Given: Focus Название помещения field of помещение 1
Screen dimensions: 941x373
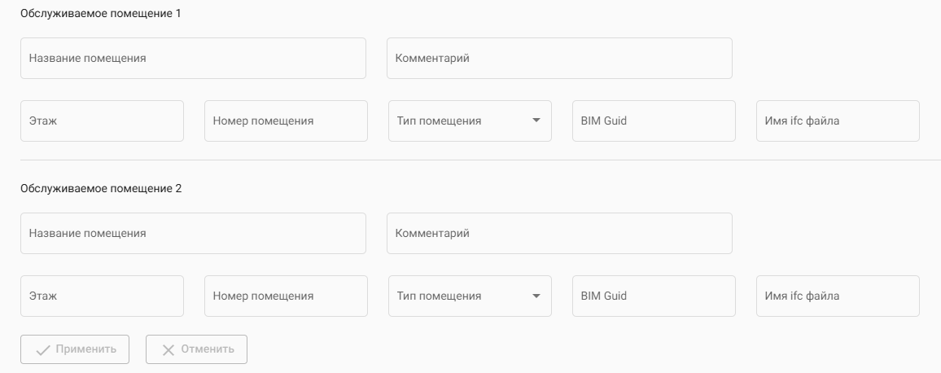Looking at the screenshot, I should (193, 59).
